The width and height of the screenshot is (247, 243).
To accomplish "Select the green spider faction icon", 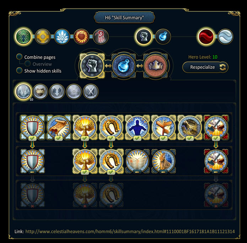I will pyautogui.click(x=23, y=36).
